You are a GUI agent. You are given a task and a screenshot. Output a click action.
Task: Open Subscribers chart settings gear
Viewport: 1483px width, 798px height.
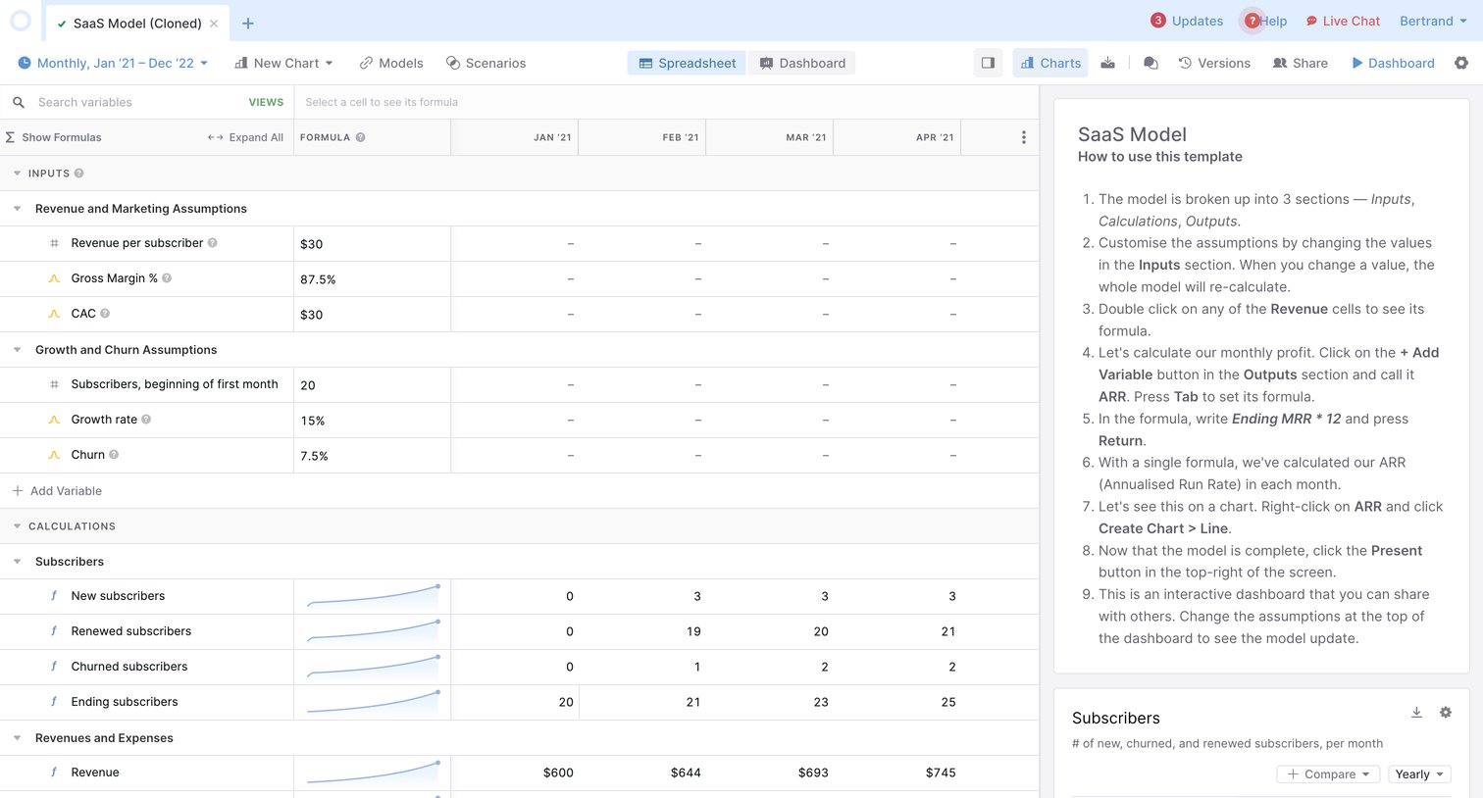point(1446,713)
